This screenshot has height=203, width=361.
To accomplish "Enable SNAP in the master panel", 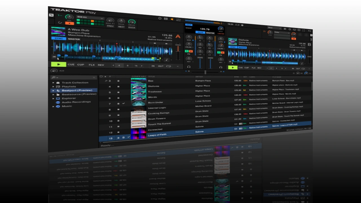I will coord(189,25).
